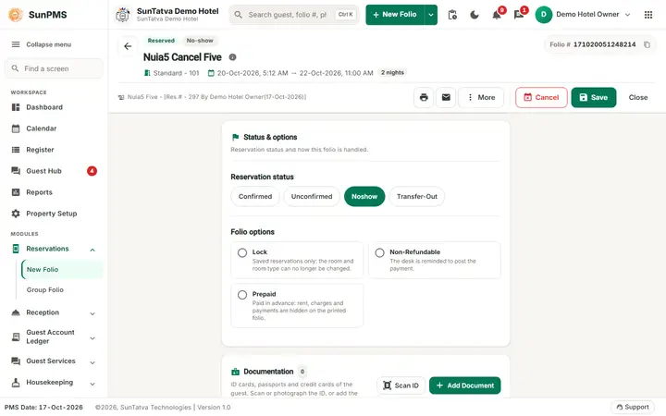
Task: Focus the Find a screen field
Action: (54, 68)
